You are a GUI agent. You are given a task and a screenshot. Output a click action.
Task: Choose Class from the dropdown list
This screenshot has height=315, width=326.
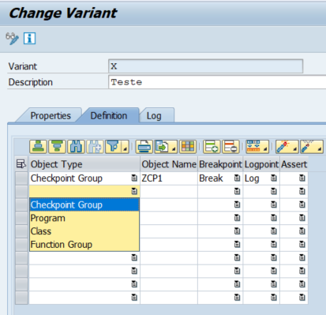(84, 231)
